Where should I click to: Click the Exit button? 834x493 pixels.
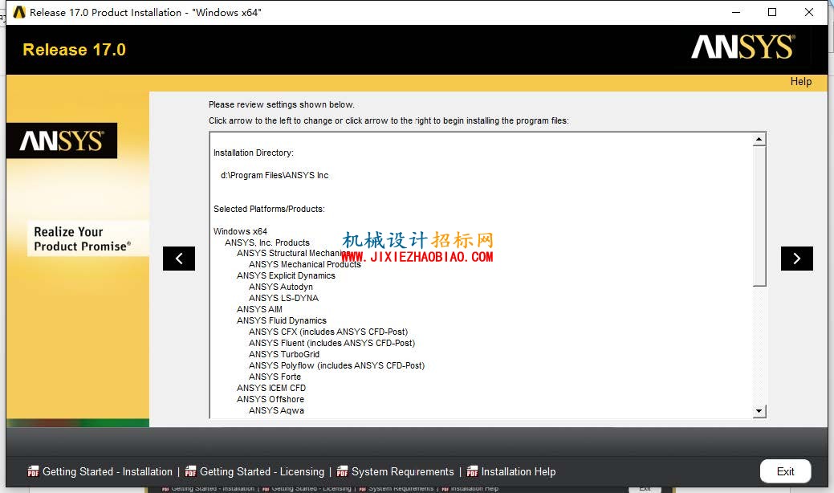point(785,471)
